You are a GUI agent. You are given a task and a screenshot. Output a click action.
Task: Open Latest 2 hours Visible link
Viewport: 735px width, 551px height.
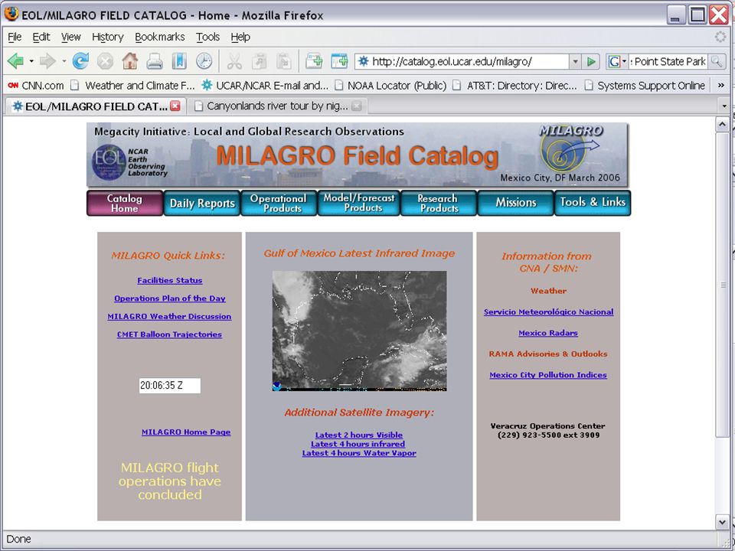coord(359,435)
